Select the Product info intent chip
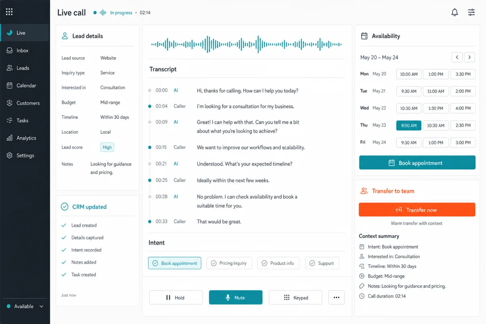486x324 pixels. point(278,263)
